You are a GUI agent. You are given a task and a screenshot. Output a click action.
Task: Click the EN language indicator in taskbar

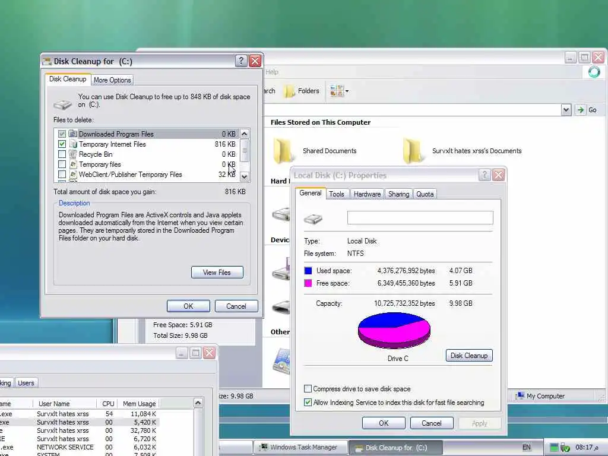[x=526, y=448]
